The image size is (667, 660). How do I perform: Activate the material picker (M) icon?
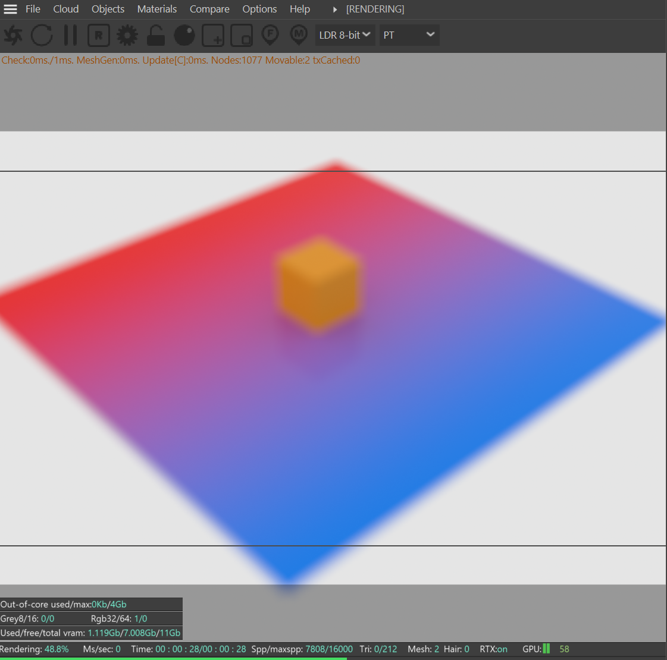click(x=299, y=35)
